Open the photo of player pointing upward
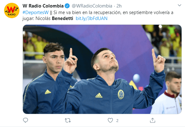185x127 pixels. tap(102, 69)
